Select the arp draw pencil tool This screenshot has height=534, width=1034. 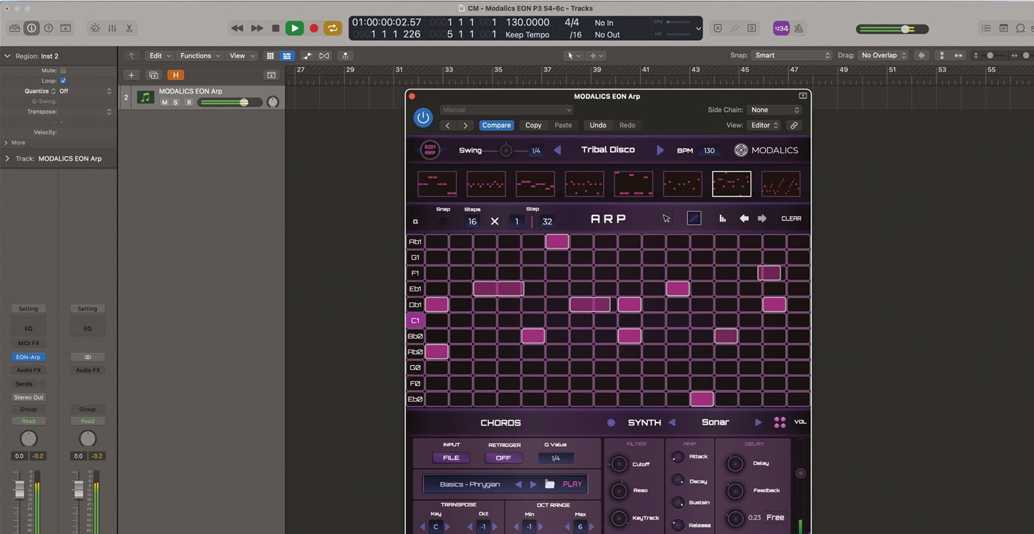click(x=694, y=219)
